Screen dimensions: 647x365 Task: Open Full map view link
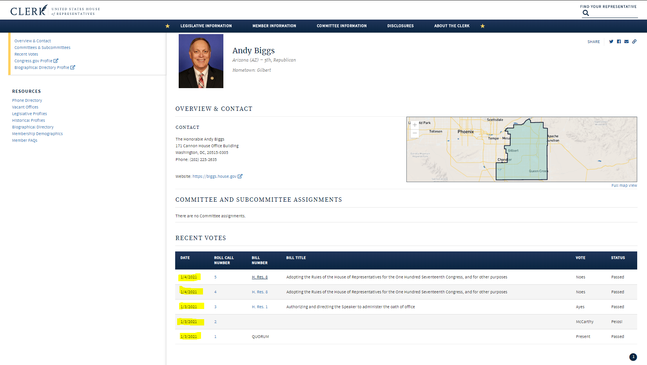pyautogui.click(x=624, y=185)
